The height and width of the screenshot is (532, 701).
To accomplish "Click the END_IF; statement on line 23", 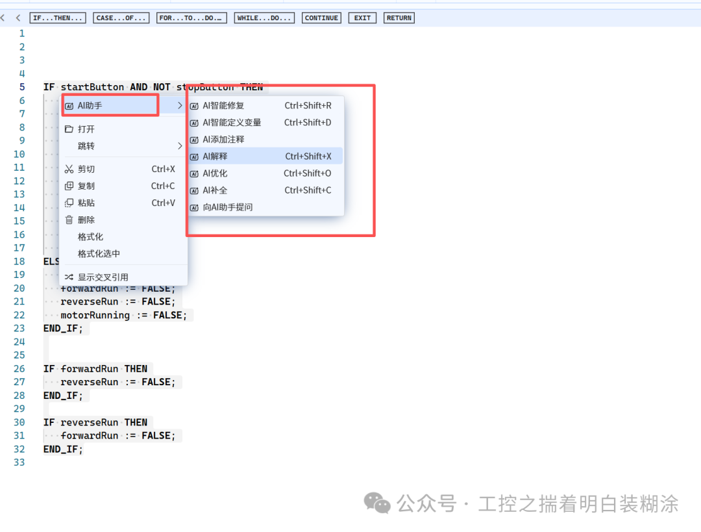I will [x=63, y=329].
